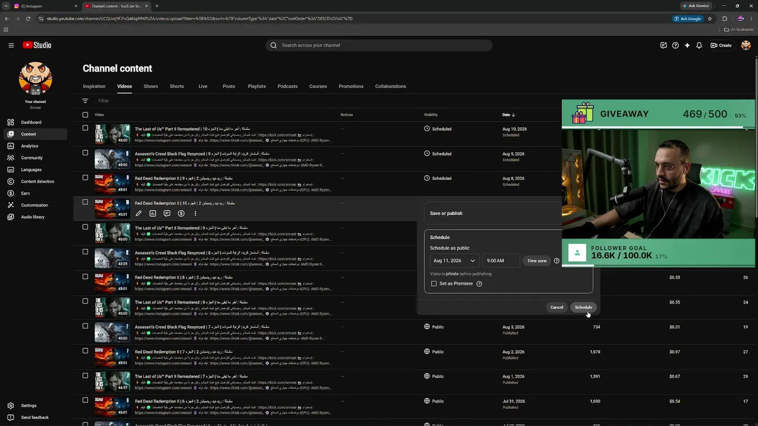Open the Content detection sidebar icon
758x426 pixels.
(11, 182)
